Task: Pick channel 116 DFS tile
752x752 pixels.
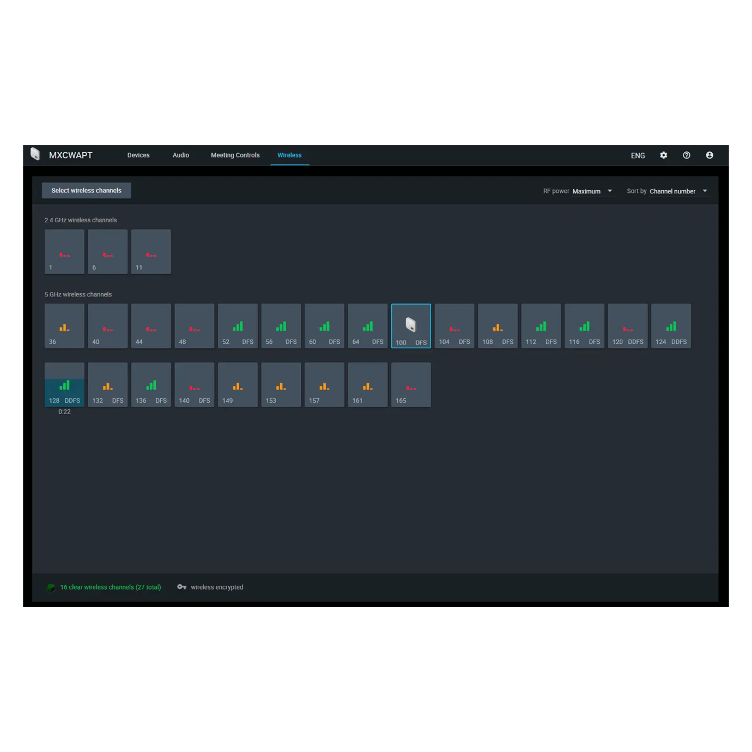Action: coord(584,326)
